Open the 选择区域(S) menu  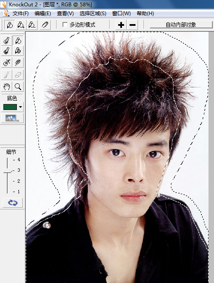(x=93, y=14)
